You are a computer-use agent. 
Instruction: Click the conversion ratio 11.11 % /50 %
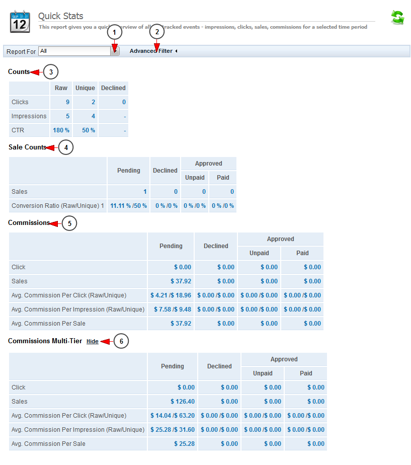point(128,206)
